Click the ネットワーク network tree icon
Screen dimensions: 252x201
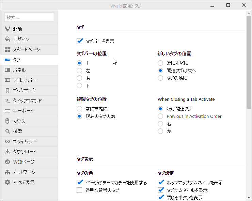point(7,172)
